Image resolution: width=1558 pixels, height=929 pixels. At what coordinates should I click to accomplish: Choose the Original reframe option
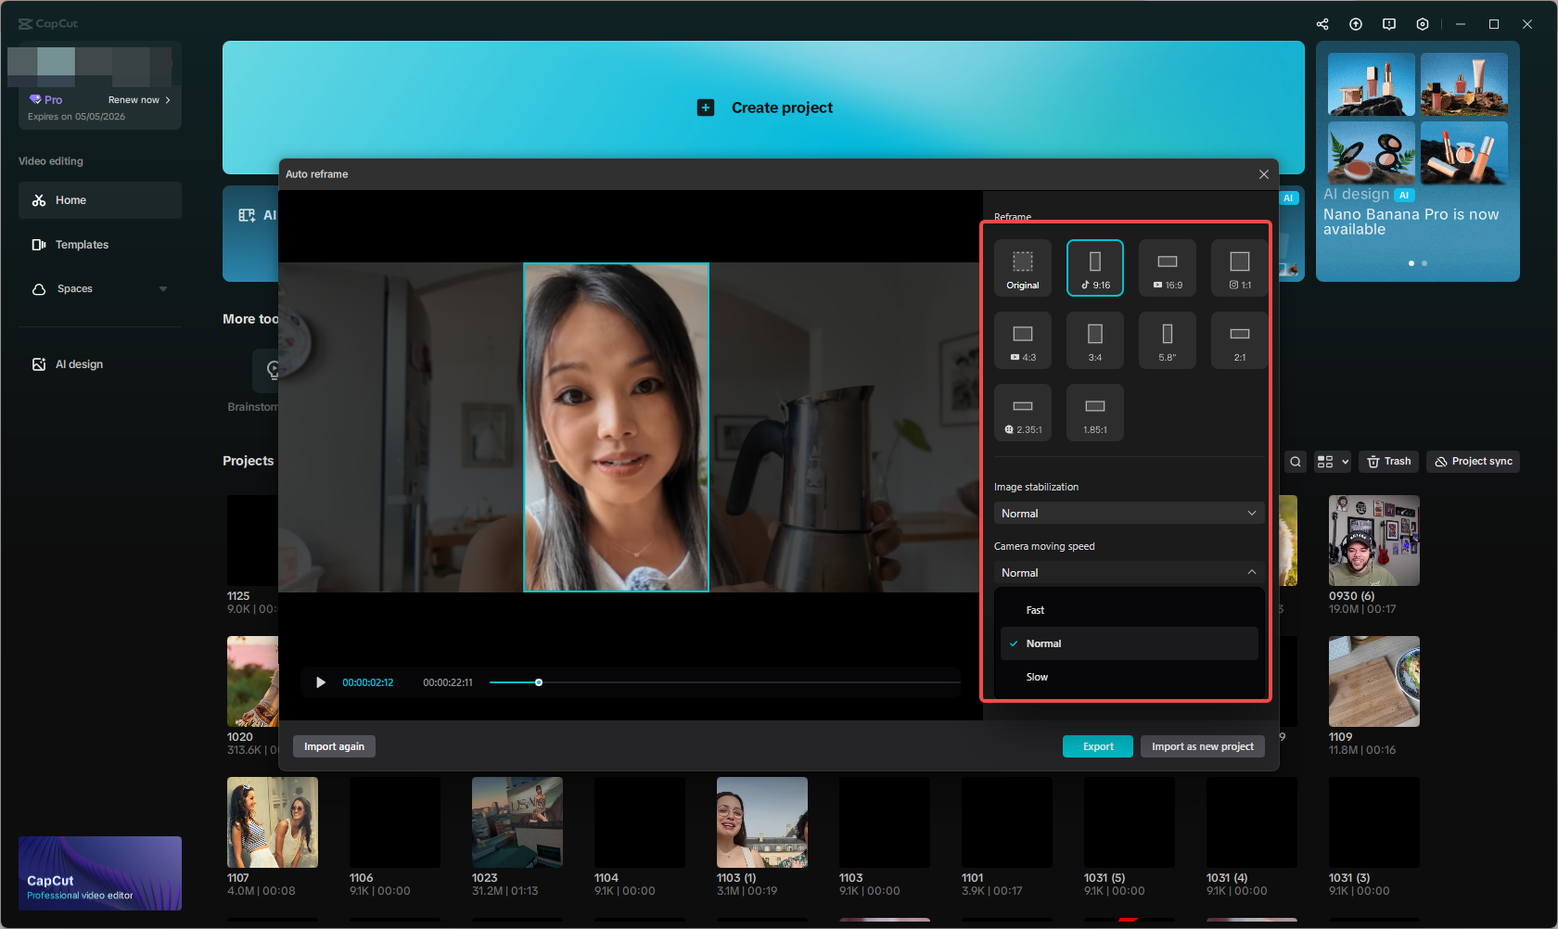(1022, 268)
